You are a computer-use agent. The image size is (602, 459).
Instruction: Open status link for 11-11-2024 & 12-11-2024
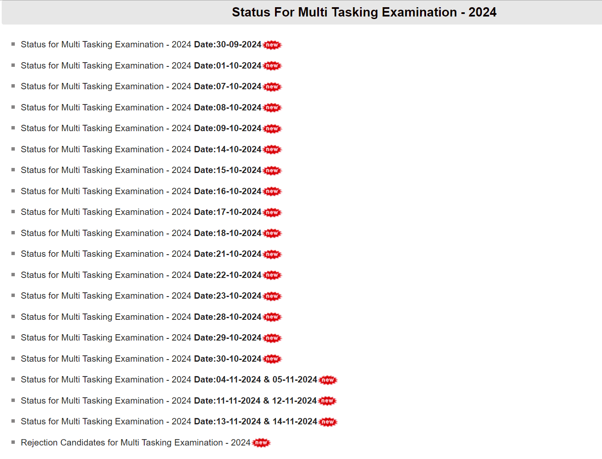(x=169, y=401)
